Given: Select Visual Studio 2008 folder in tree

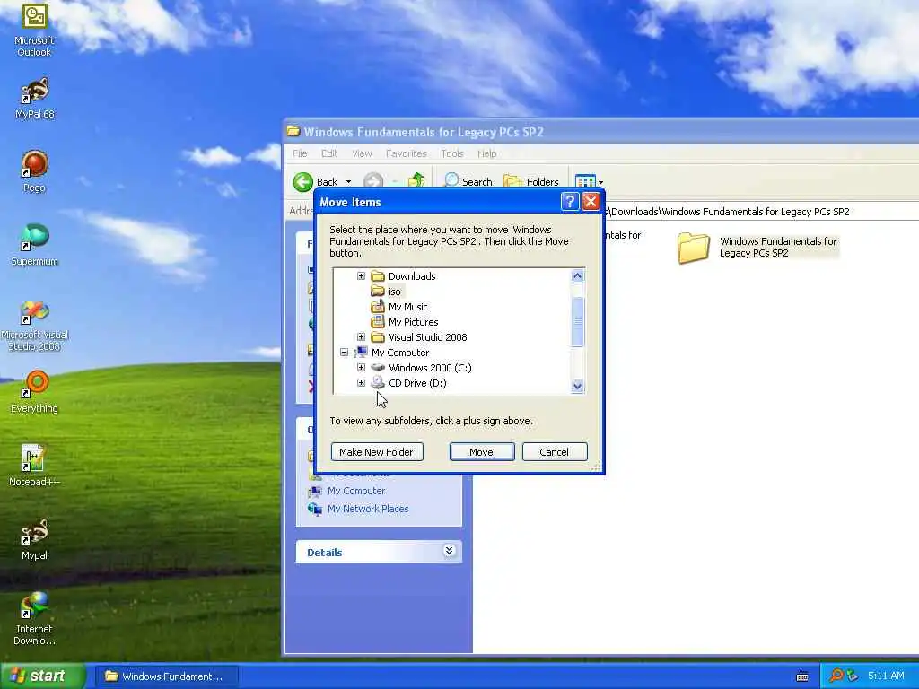Looking at the screenshot, I should [x=428, y=337].
